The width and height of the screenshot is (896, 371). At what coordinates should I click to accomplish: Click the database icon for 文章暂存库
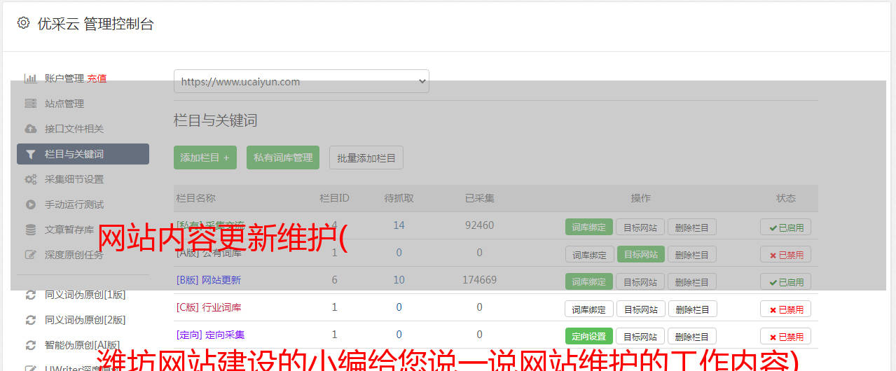click(31, 230)
